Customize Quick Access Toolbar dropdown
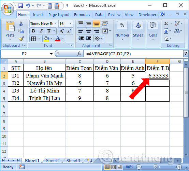Screen dimensions: 189x171 tap(68, 5)
